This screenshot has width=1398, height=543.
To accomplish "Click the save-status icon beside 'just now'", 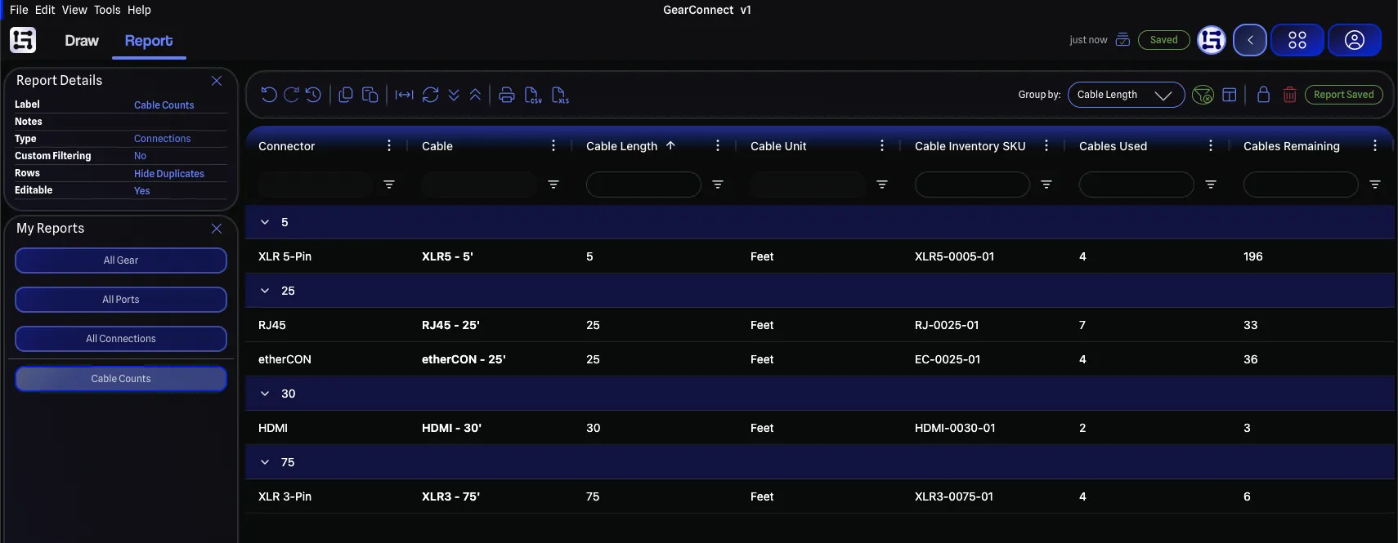I will coord(1122,40).
